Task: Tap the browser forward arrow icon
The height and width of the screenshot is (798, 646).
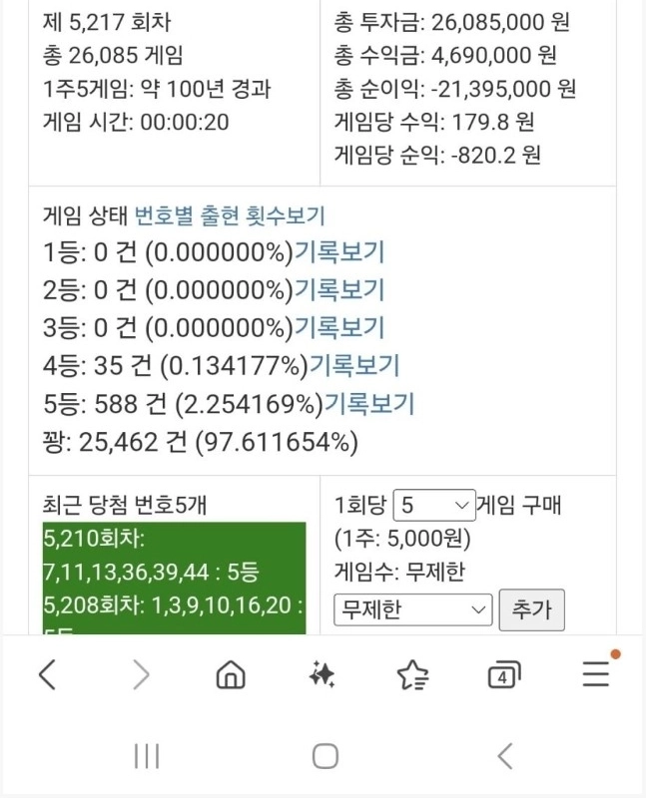Action: (x=141, y=675)
